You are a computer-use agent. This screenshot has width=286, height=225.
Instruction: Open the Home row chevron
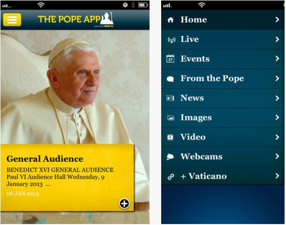point(277,19)
